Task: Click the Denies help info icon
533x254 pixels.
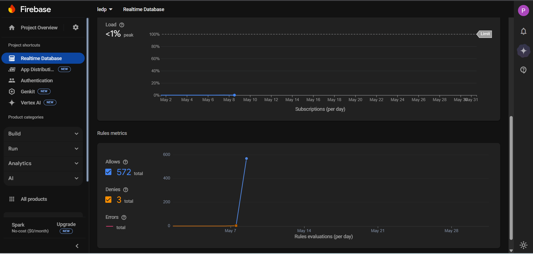Action: pos(126,190)
